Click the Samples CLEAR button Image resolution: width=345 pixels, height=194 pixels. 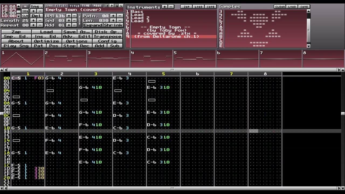pyautogui.click(x=280, y=7)
